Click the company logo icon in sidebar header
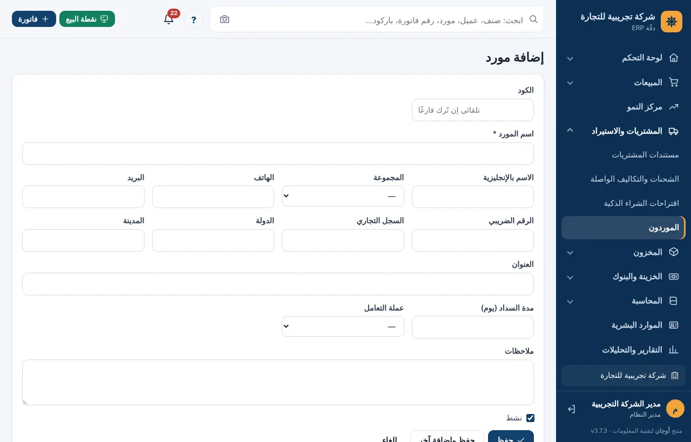This screenshot has width=691, height=442. [672, 22]
